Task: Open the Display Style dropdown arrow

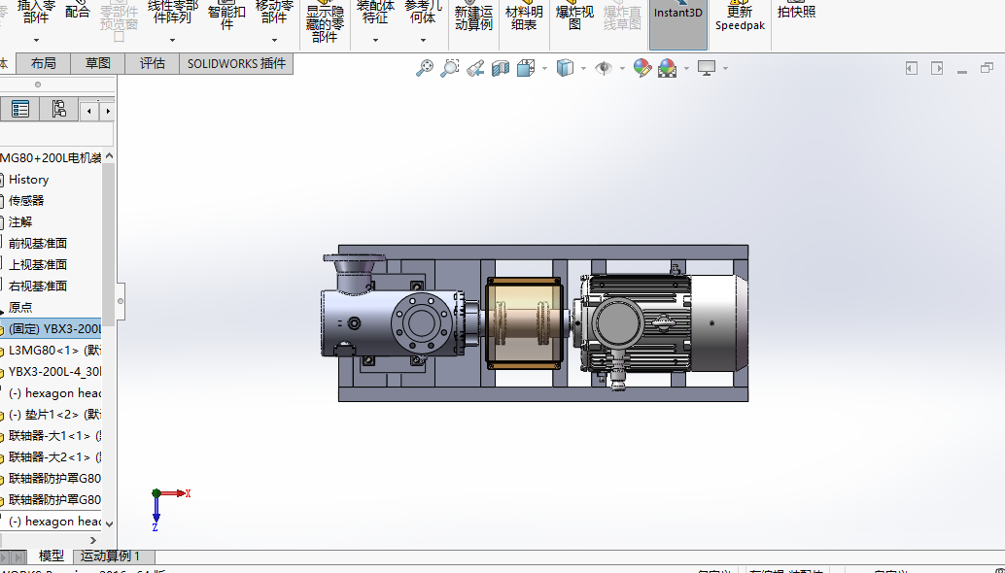Action: (583, 69)
